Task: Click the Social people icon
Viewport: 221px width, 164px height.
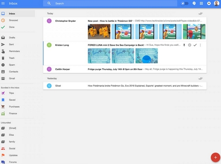Action: click(3, 148)
